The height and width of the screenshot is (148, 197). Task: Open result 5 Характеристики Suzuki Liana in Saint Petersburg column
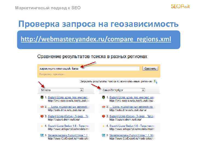pos(132,135)
